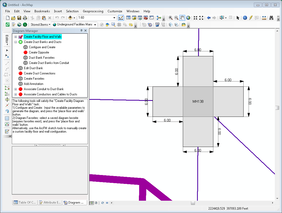282x213 pixels.
Task: Open Underground Facilities Manager dropdown list
Action: point(95,25)
